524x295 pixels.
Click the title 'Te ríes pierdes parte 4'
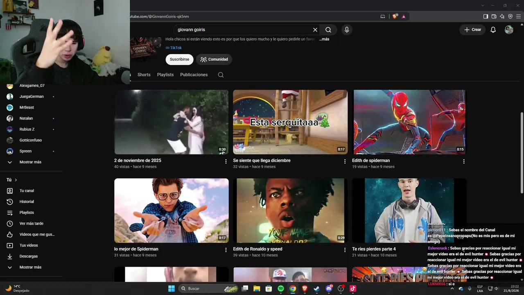point(374,249)
